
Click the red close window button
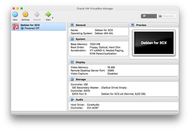(14, 8)
